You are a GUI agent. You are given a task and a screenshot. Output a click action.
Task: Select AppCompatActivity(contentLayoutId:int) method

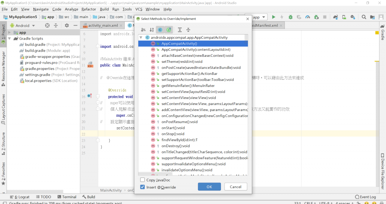[193, 50]
